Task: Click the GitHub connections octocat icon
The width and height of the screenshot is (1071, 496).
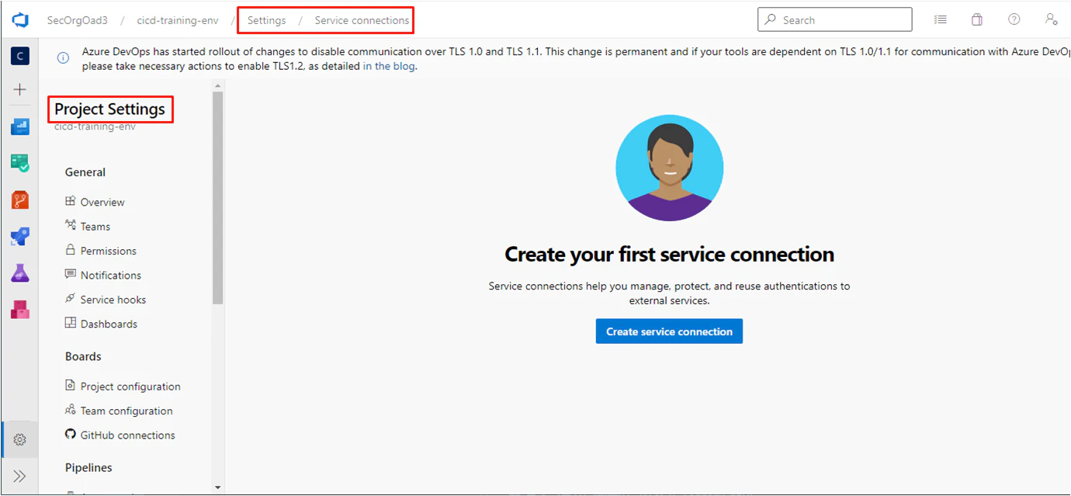Action: [71, 435]
